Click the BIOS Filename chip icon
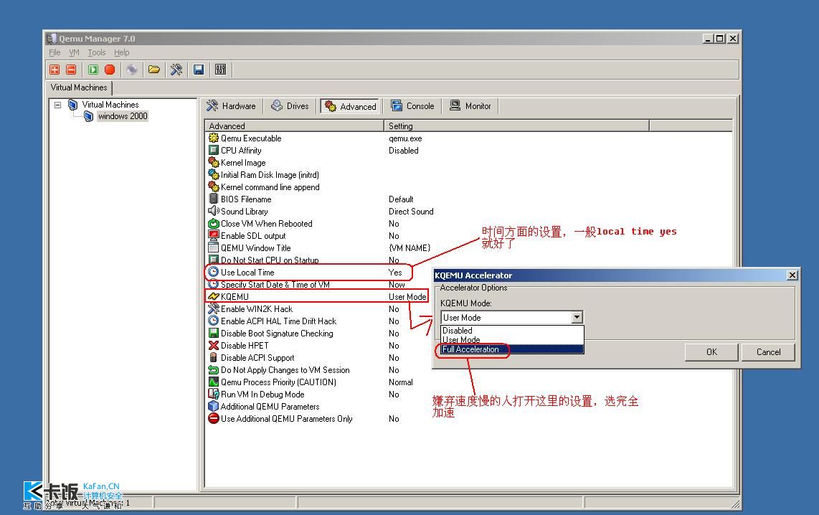Image resolution: width=819 pixels, height=515 pixels. tap(214, 199)
